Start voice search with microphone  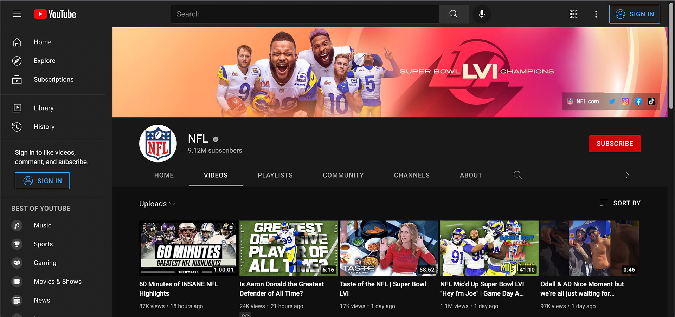[482, 14]
